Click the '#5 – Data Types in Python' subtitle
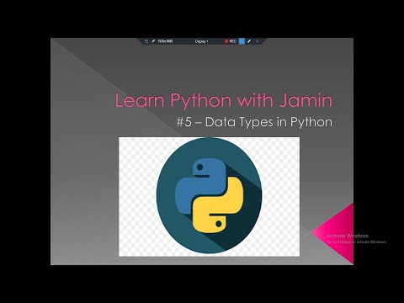This screenshot has height=303, width=404. 254,122
